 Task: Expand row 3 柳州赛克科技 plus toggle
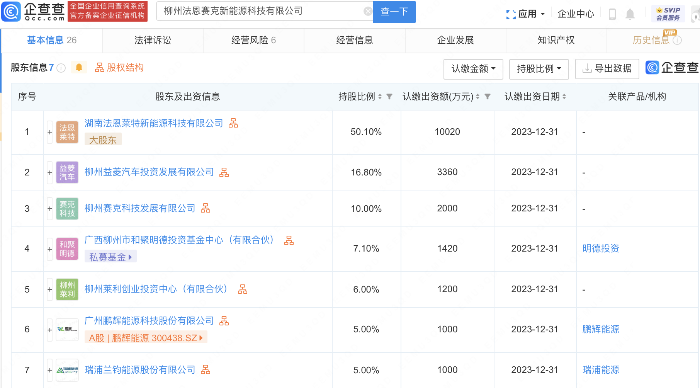click(x=50, y=209)
